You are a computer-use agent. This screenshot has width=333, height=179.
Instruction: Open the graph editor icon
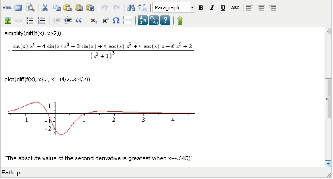coord(154,20)
